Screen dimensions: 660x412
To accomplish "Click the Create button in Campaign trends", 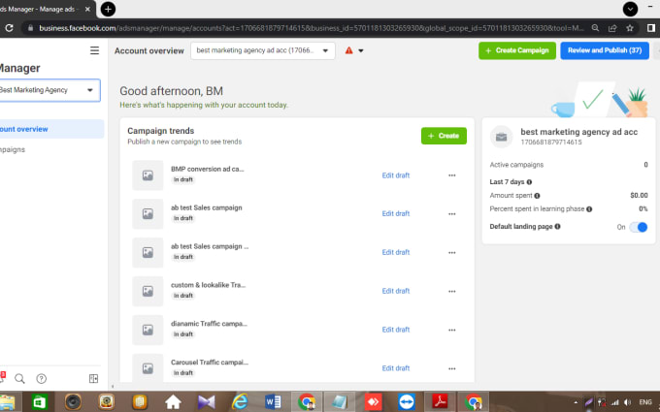I will pyautogui.click(x=444, y=136).
